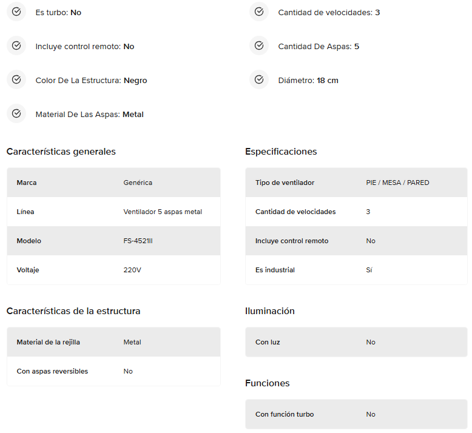
Task: Click the check icon beside Es turbo
Action: [16, 12]
